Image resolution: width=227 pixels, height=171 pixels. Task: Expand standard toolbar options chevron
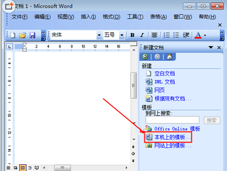(44, 36)
